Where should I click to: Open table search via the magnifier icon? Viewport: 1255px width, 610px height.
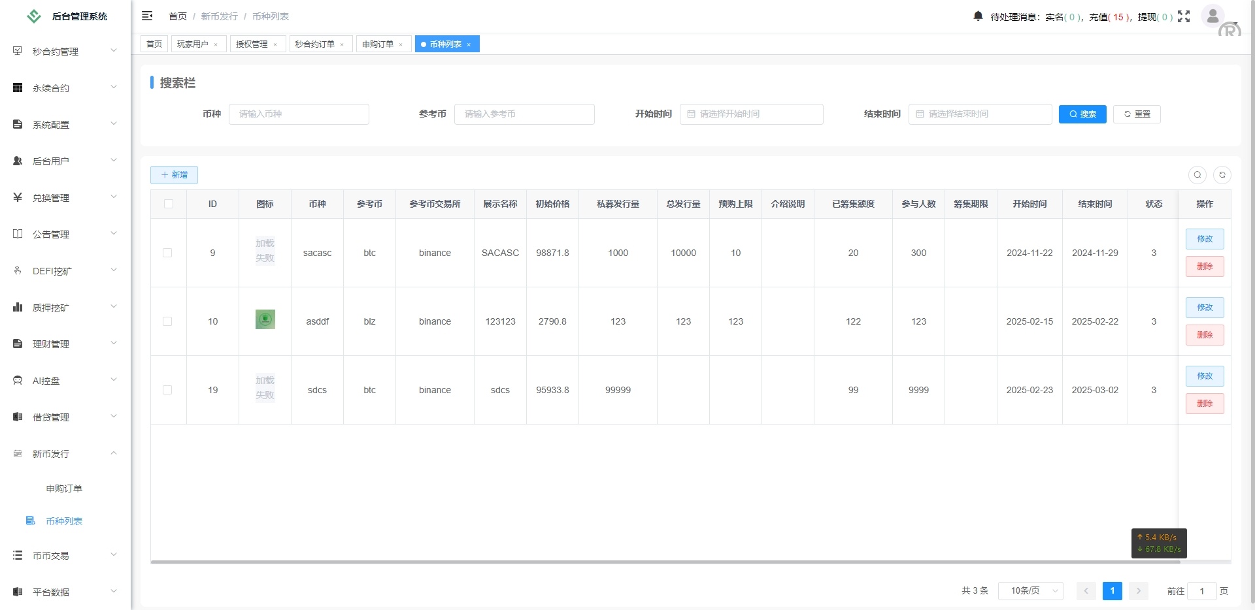[1197, 175]
